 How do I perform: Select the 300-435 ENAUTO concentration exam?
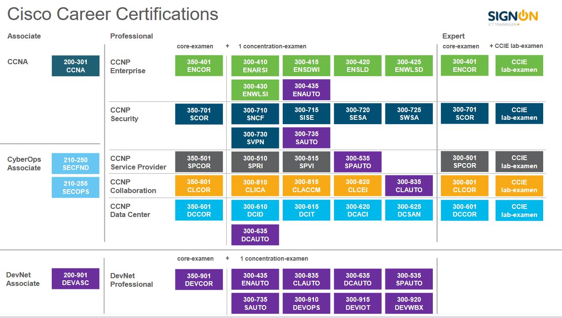[306, 89]
